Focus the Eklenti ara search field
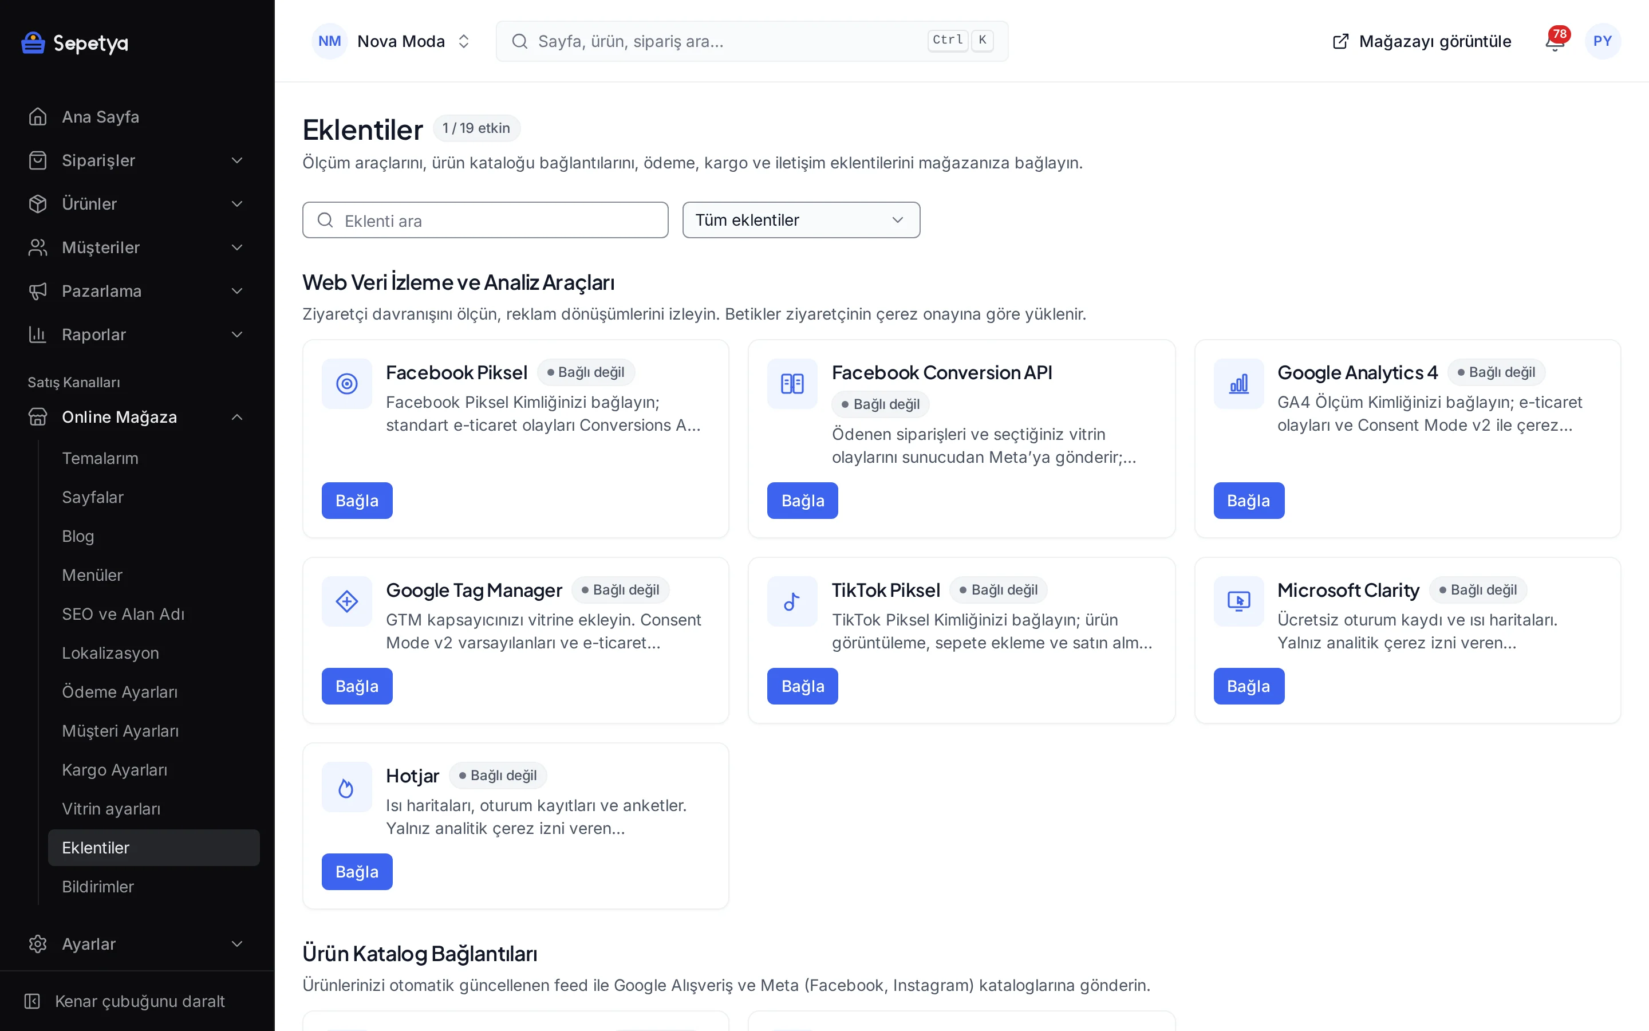Screen dimensions: 1649x1031 485,221
